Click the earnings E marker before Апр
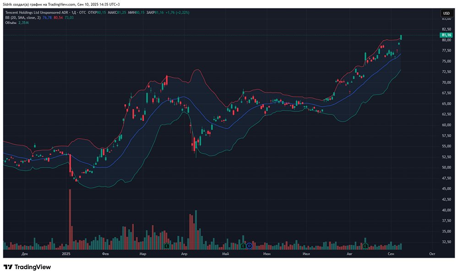Viewport: 458px width, 276px height. click(x=167, y=246)
